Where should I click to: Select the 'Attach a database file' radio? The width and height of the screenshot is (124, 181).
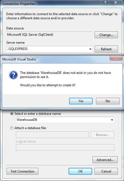tap(12, 128)
